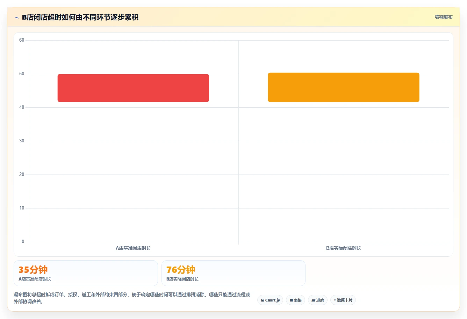The height and width of the screenshot is (319, 467).
Task: Select the 进度 tag chip
Action: (318, 300)
